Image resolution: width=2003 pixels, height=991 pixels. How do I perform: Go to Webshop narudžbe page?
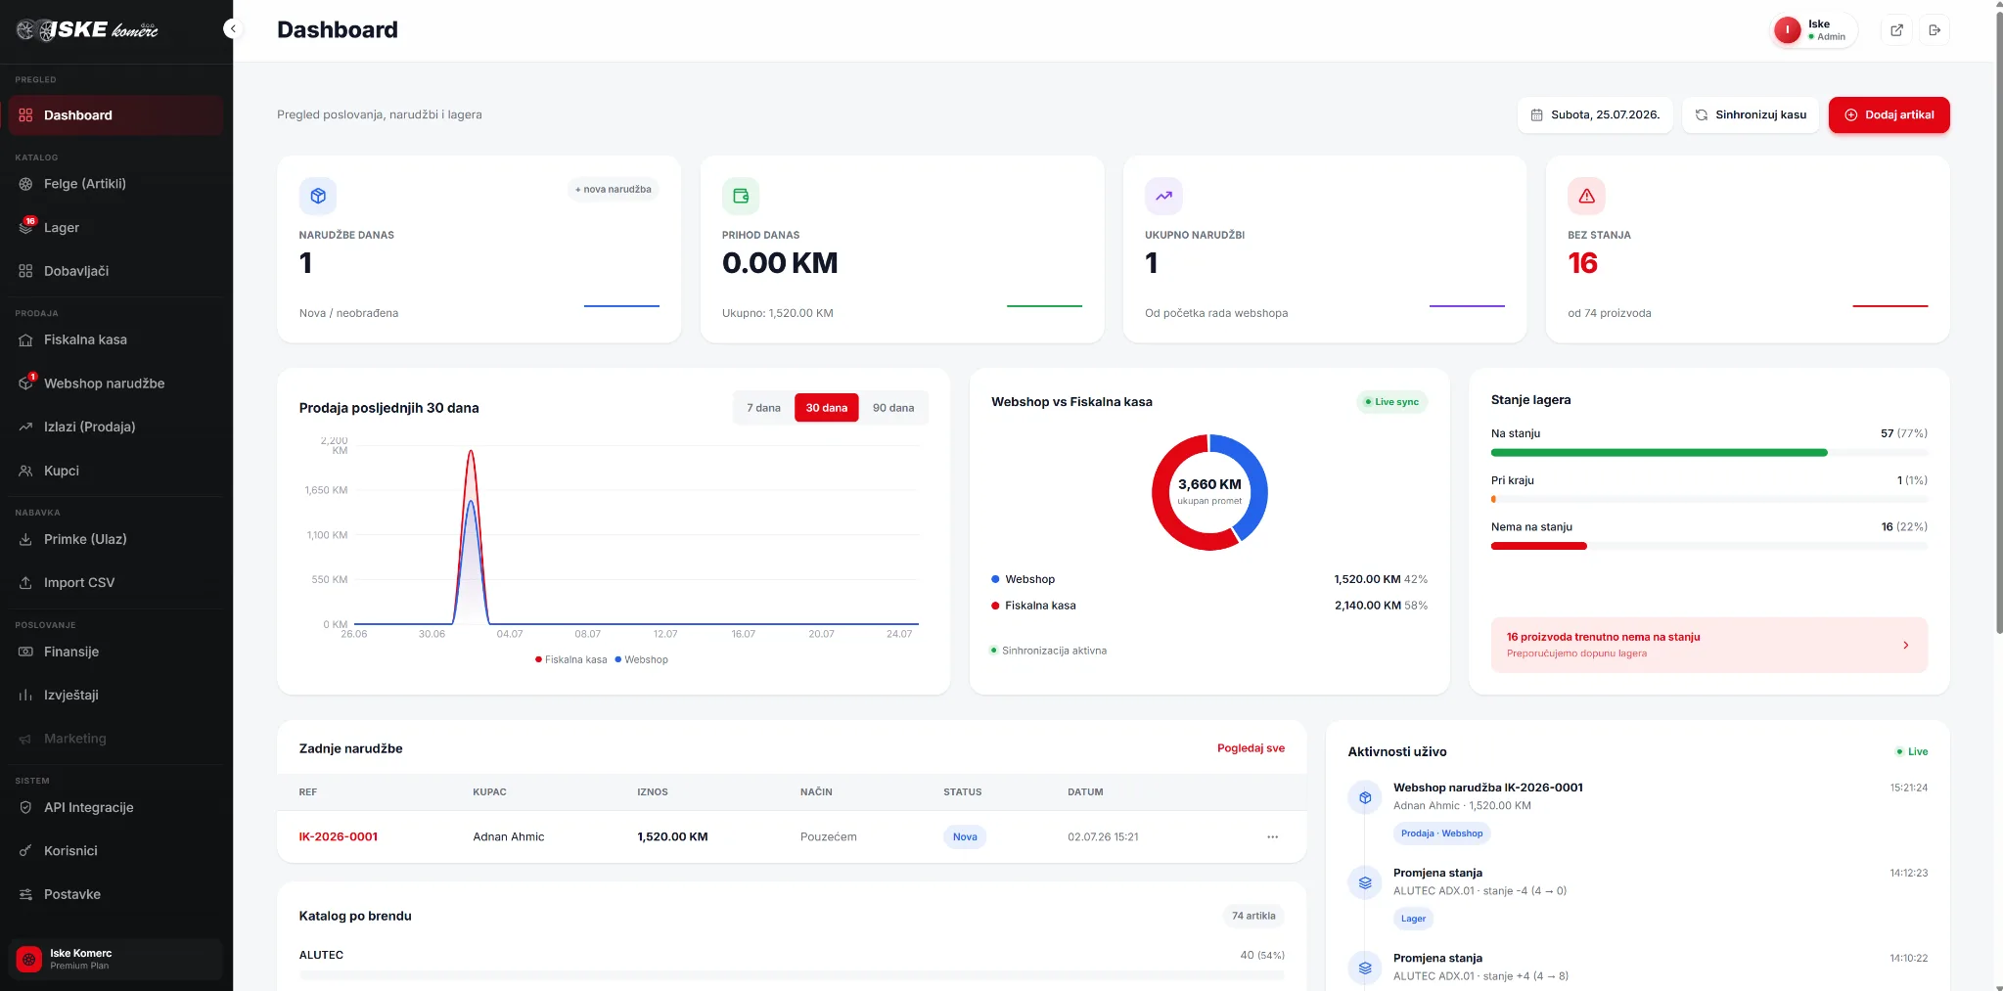point(115,383)
